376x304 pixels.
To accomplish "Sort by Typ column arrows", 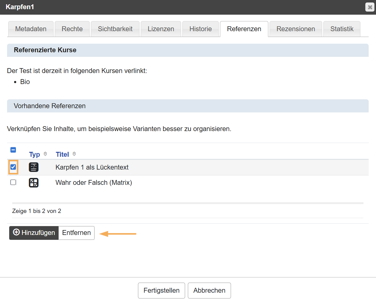I will pyautogui.click(x=45, y=154).
